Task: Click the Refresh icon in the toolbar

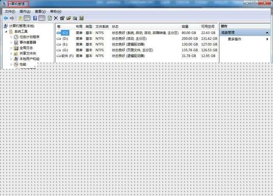Action: click(50, 18)
